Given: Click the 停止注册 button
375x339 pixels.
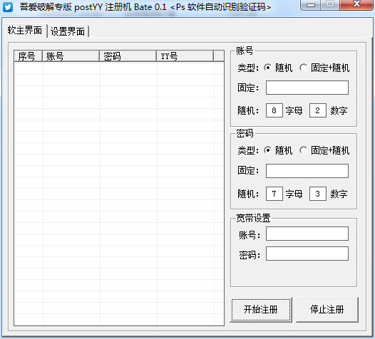Looking at the screenshot, I should (327, 310).
